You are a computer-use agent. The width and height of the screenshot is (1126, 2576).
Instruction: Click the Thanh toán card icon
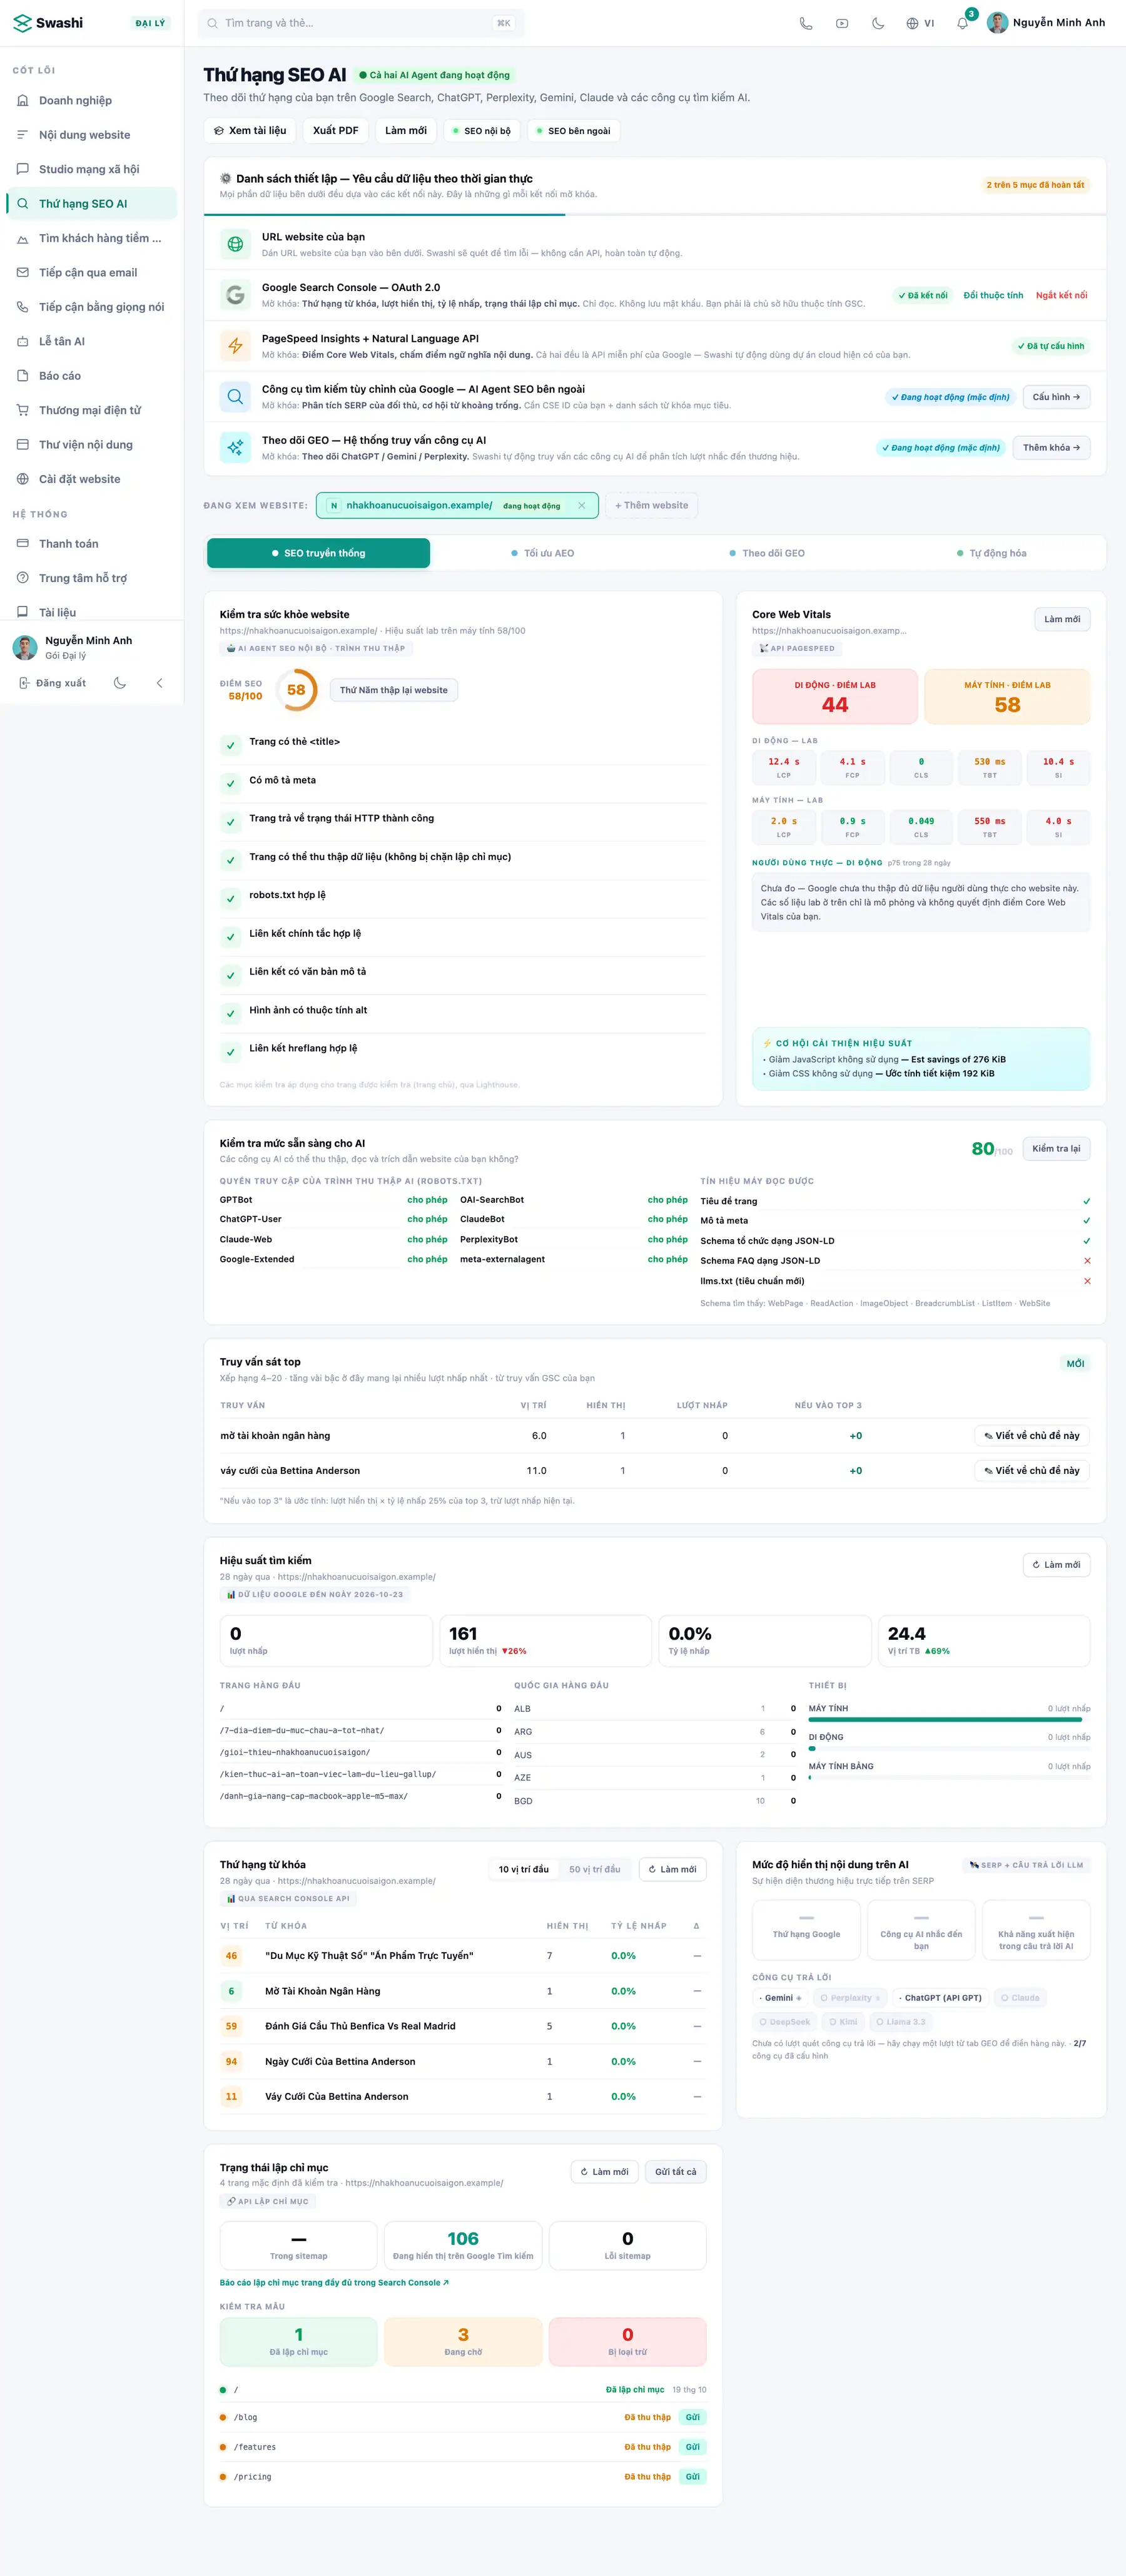(x=23, y=544)
